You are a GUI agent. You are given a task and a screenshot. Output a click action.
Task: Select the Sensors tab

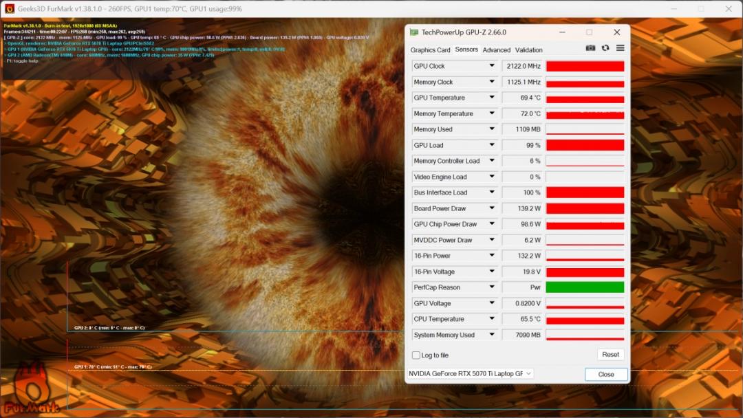point(466,49)
